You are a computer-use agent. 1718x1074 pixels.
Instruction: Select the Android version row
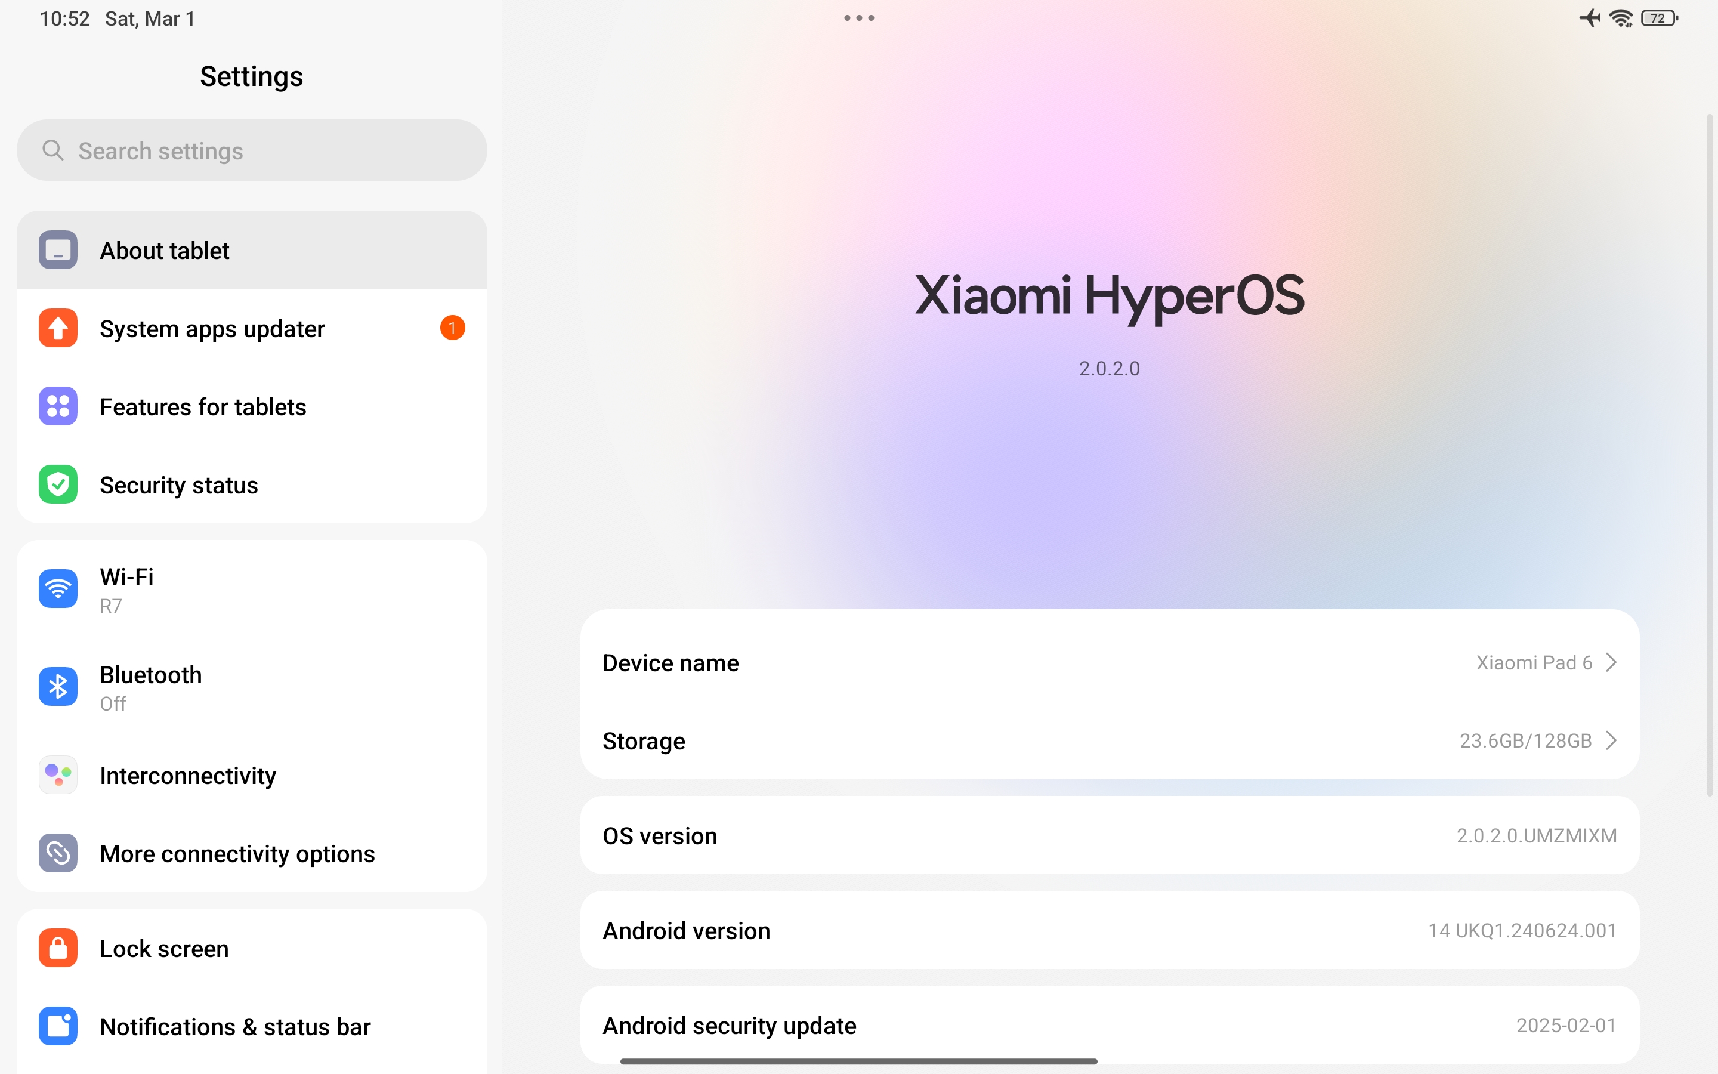1109,931
